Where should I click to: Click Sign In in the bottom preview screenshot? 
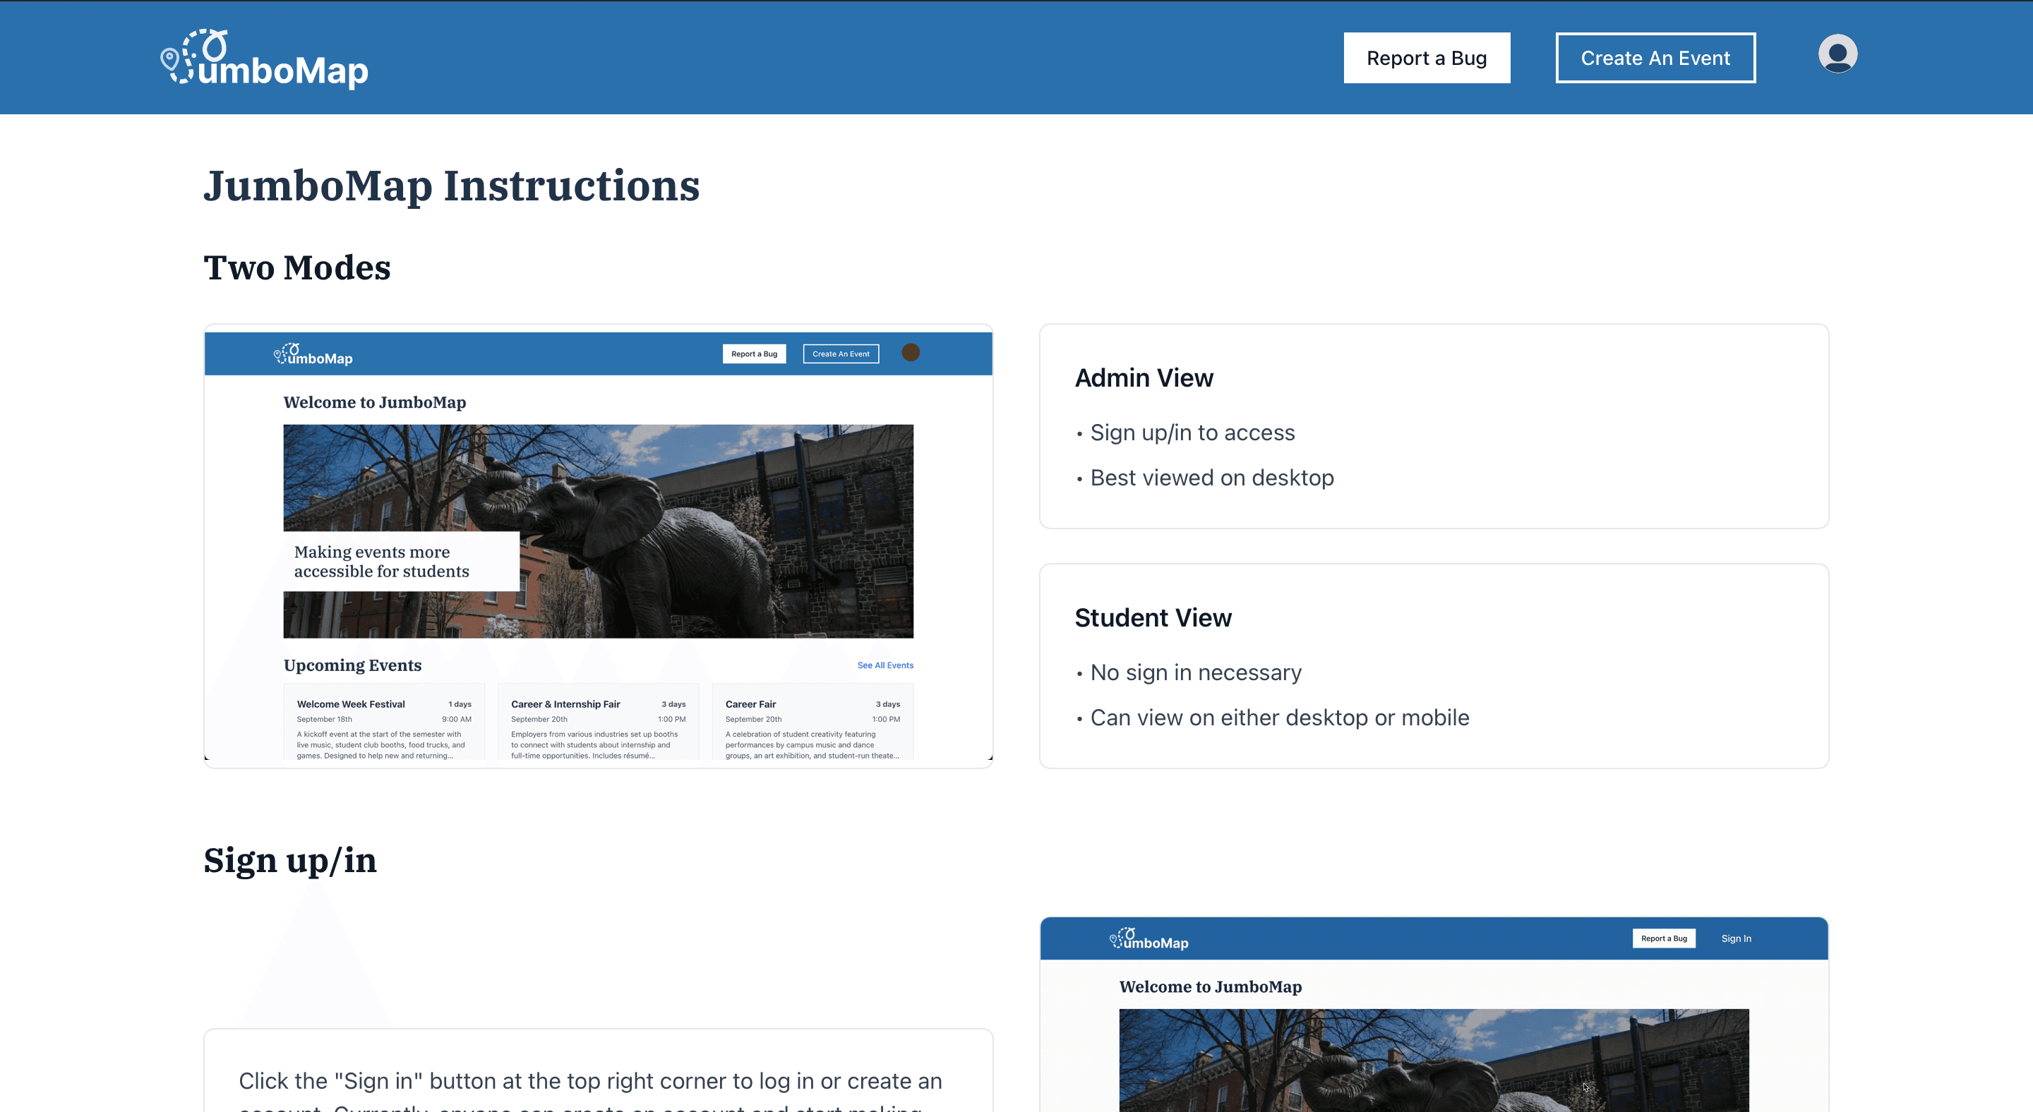1736,938
